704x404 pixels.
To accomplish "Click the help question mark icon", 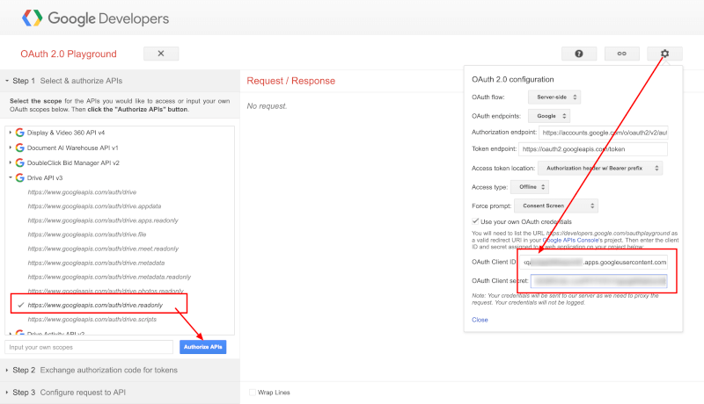I will (579, 54).
